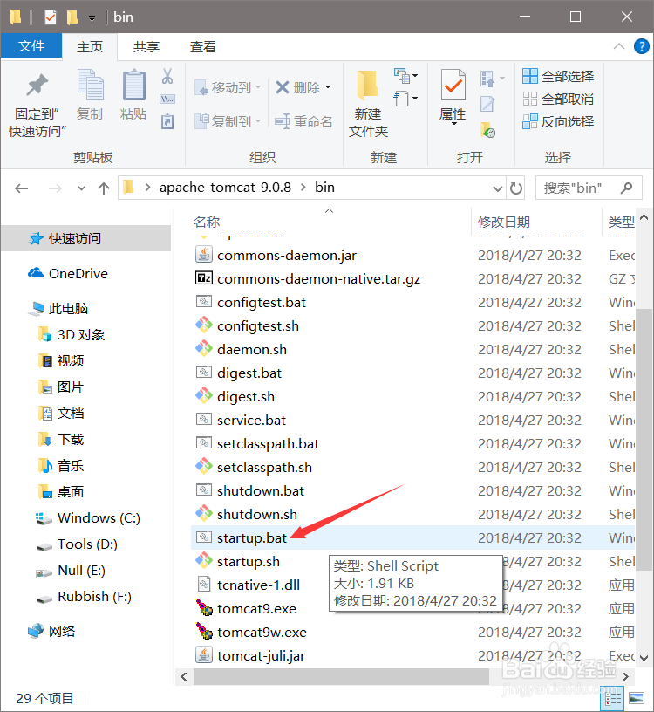Open the address bar history dropdown

[498, 188]
